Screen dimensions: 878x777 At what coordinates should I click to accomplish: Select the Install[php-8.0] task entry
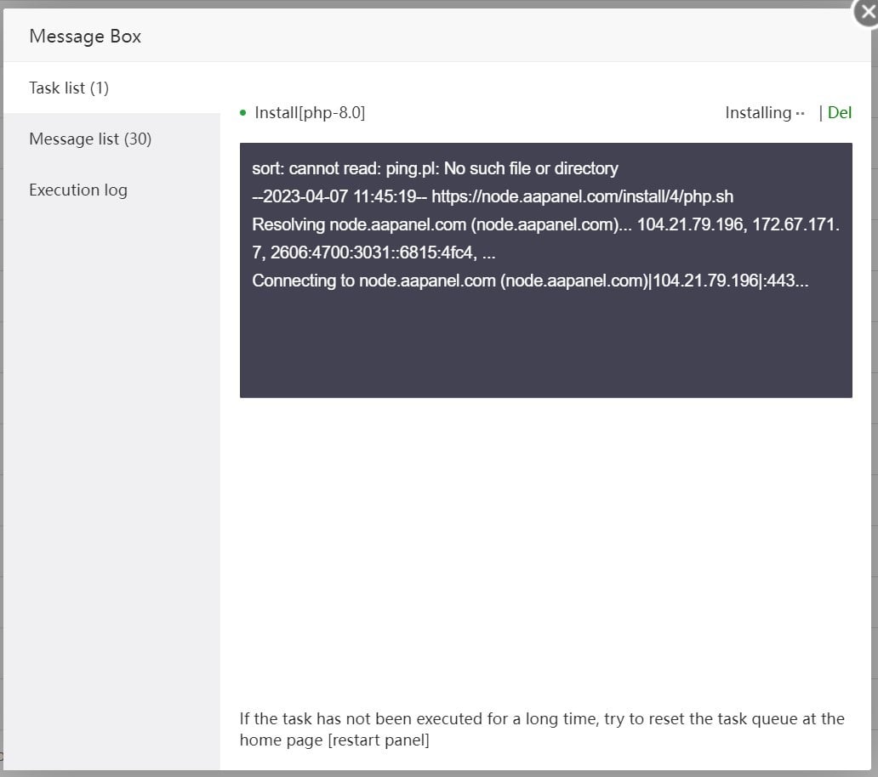click(x=310, y=111)
